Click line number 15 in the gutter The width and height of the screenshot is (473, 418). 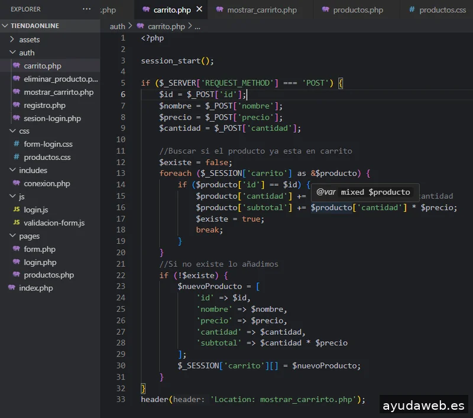(x=121, y=195)
